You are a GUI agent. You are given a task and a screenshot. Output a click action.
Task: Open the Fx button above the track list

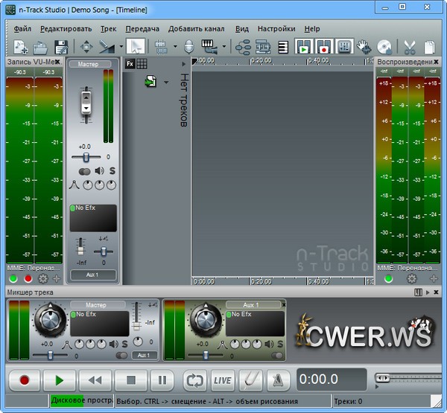pyautogui.click(x=130, y=64)
